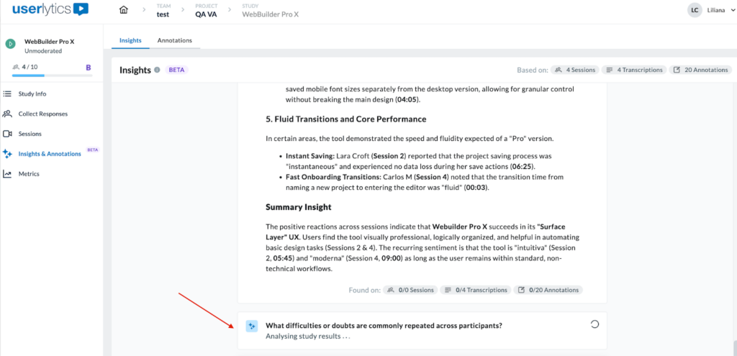This screenshot has width=737, height=356.
Task: Click the loading spinner on the question card
Action: [594, 324]
